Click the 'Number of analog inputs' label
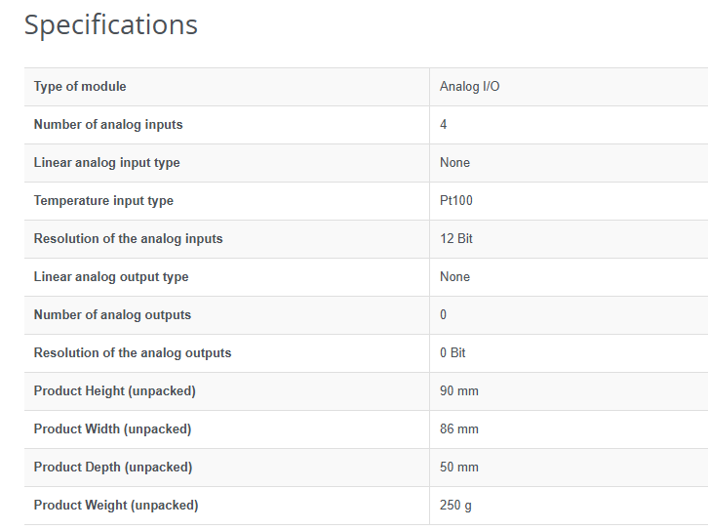This screenshot has width=708, height=530. (x=108, y=125)
